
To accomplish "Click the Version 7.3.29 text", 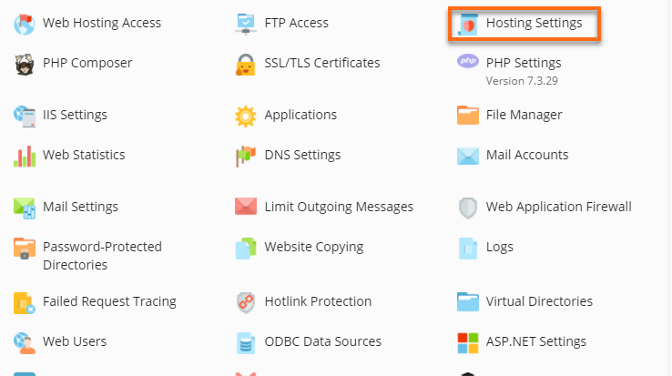I will pyautogui.click(x=522, y=81).
